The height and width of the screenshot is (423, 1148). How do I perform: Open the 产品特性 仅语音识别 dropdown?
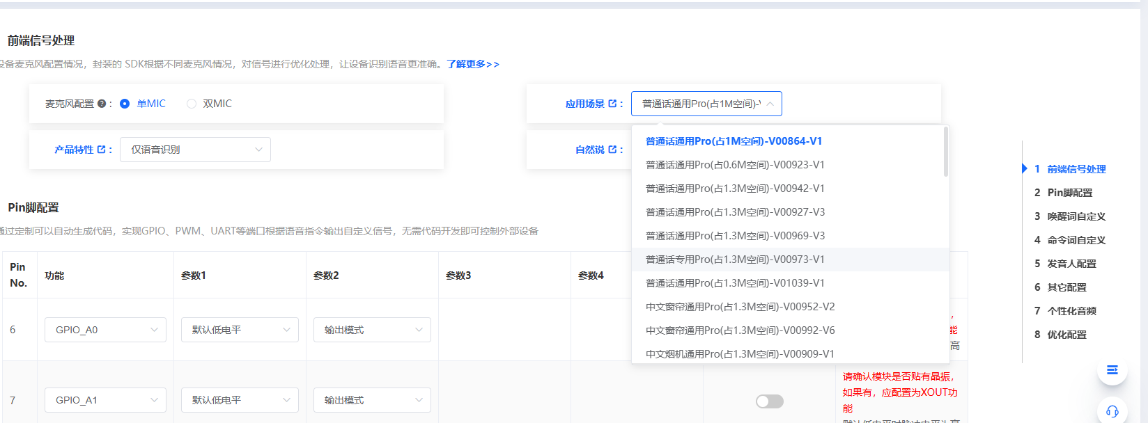(x=195, y=150)
